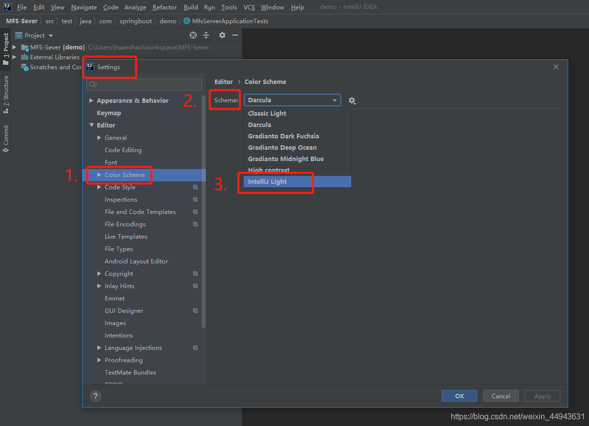Image resolution: width=589 pixels, height=426 pixels.
Task: Click the project-level icon beside File and Code Templates
Action: pos(195,212)
